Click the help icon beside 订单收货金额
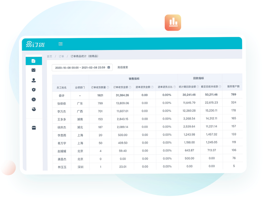Screen dimensions: 265x200 pyautogui.click(x=130, y=87)
